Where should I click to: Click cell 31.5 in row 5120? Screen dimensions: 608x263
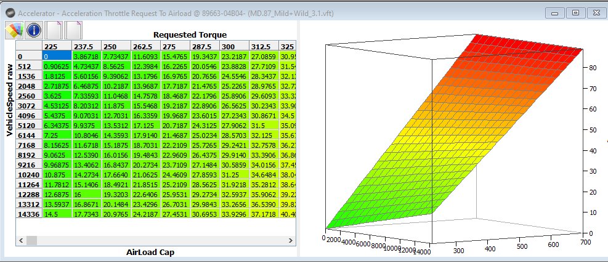pos(264,125)
